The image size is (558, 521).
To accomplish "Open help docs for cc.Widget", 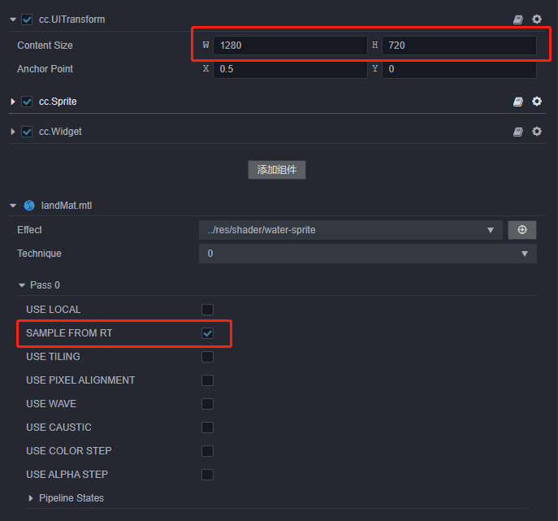I will 518,132.
